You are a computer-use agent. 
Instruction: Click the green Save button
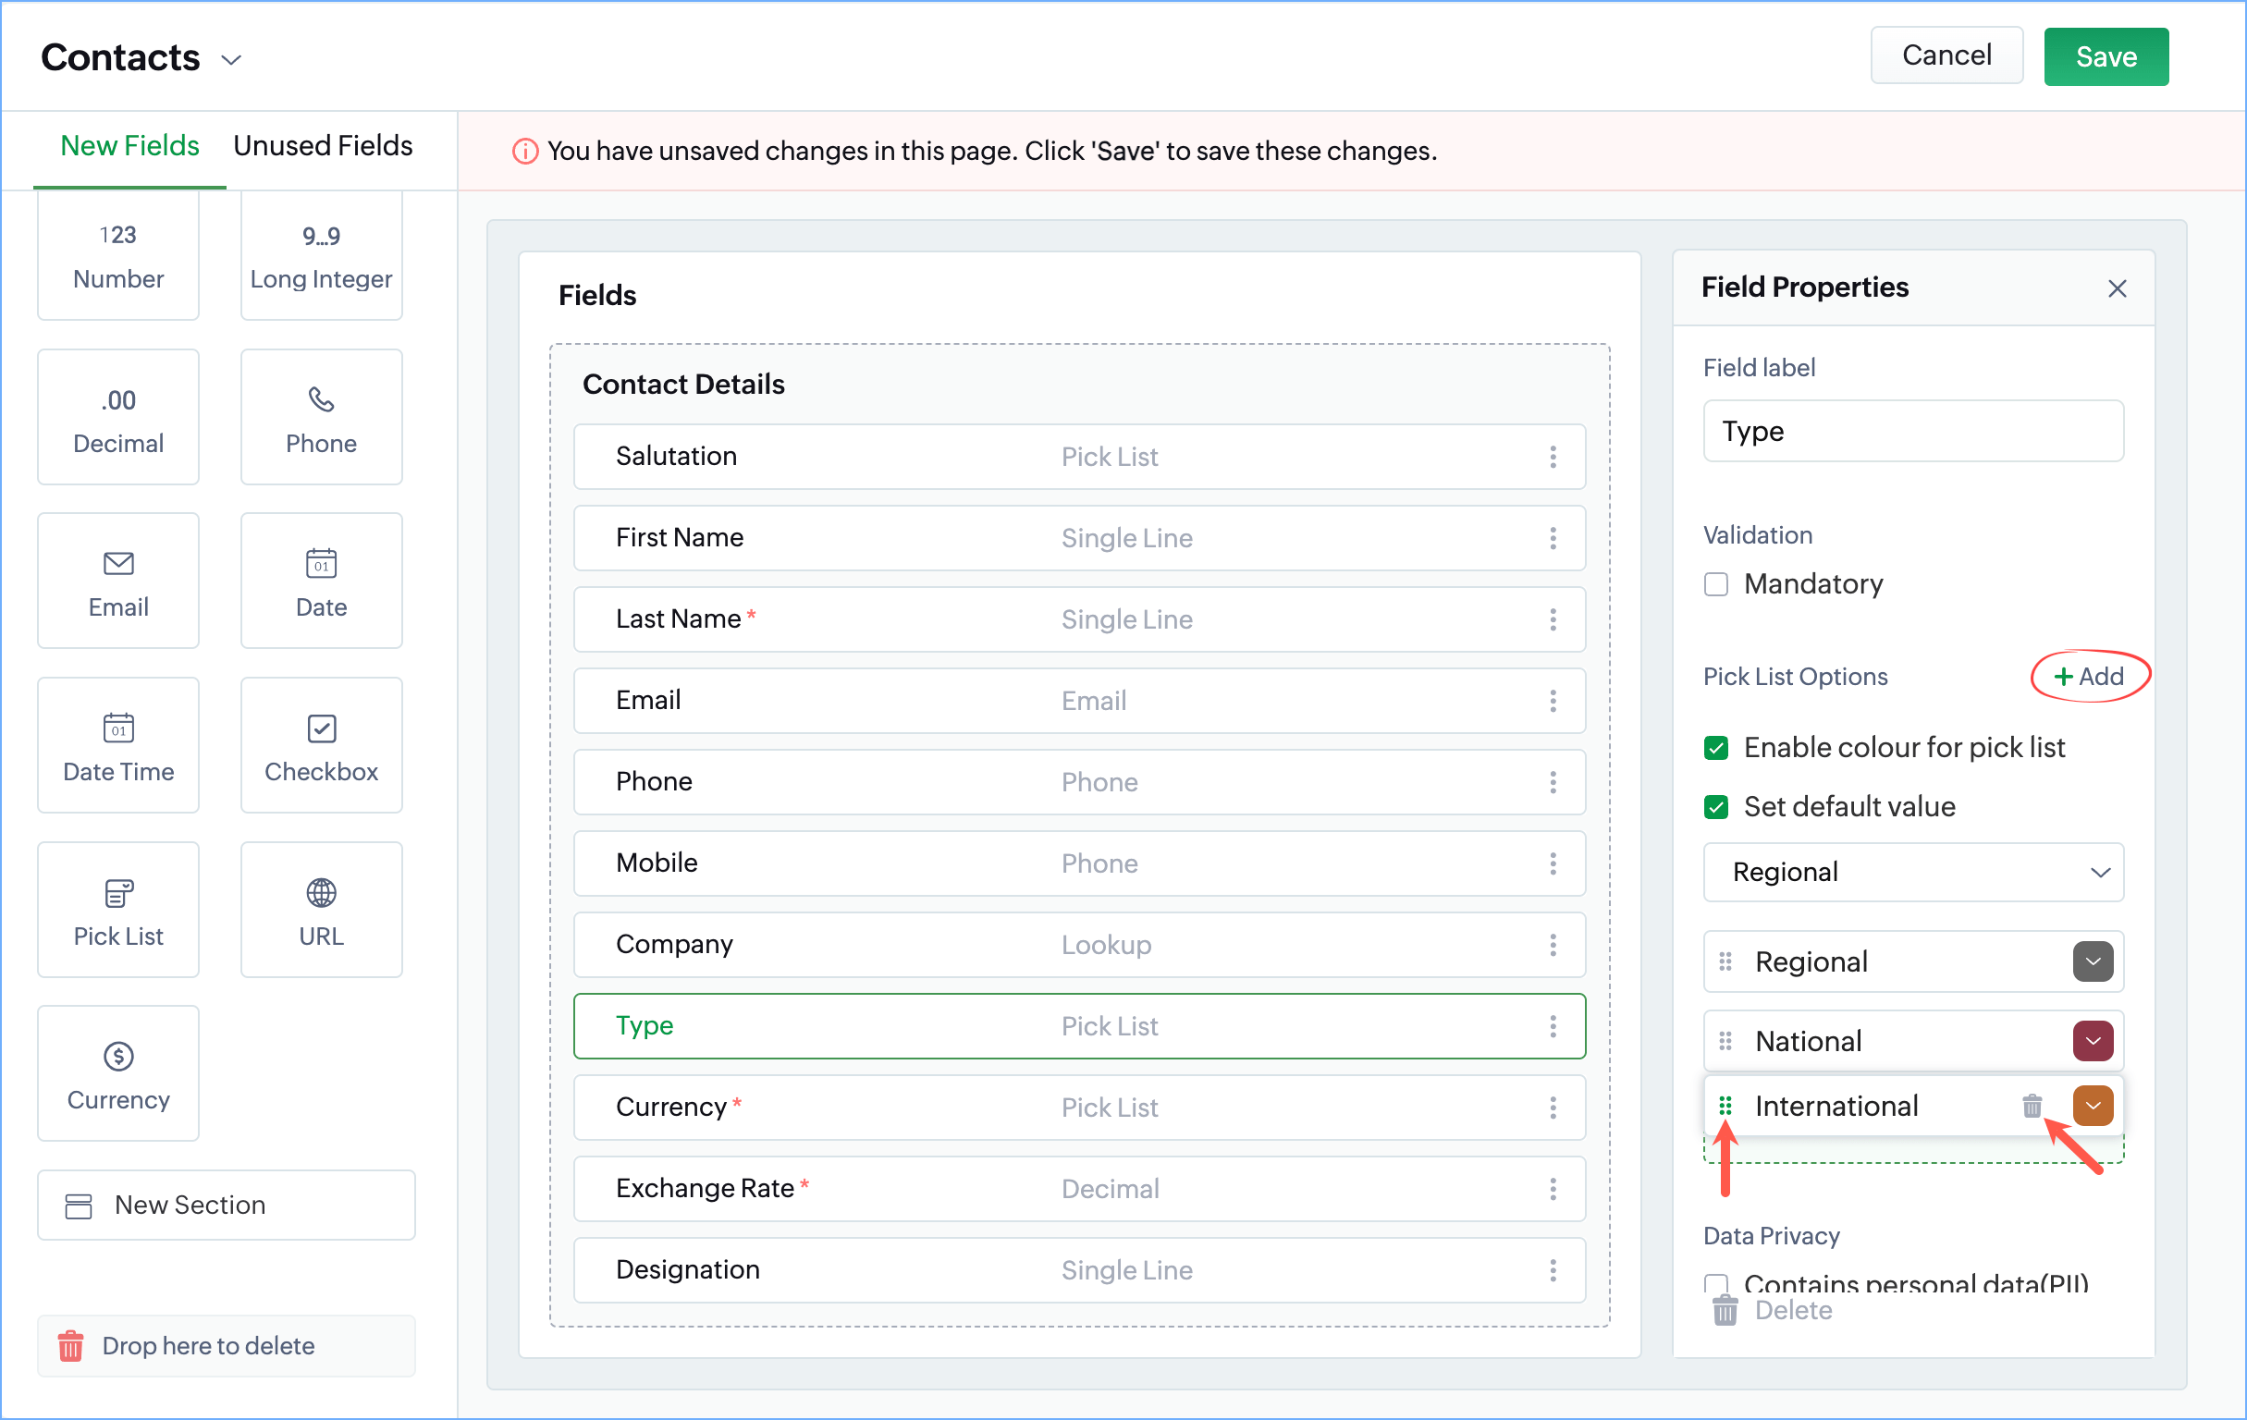[2106, 57]
